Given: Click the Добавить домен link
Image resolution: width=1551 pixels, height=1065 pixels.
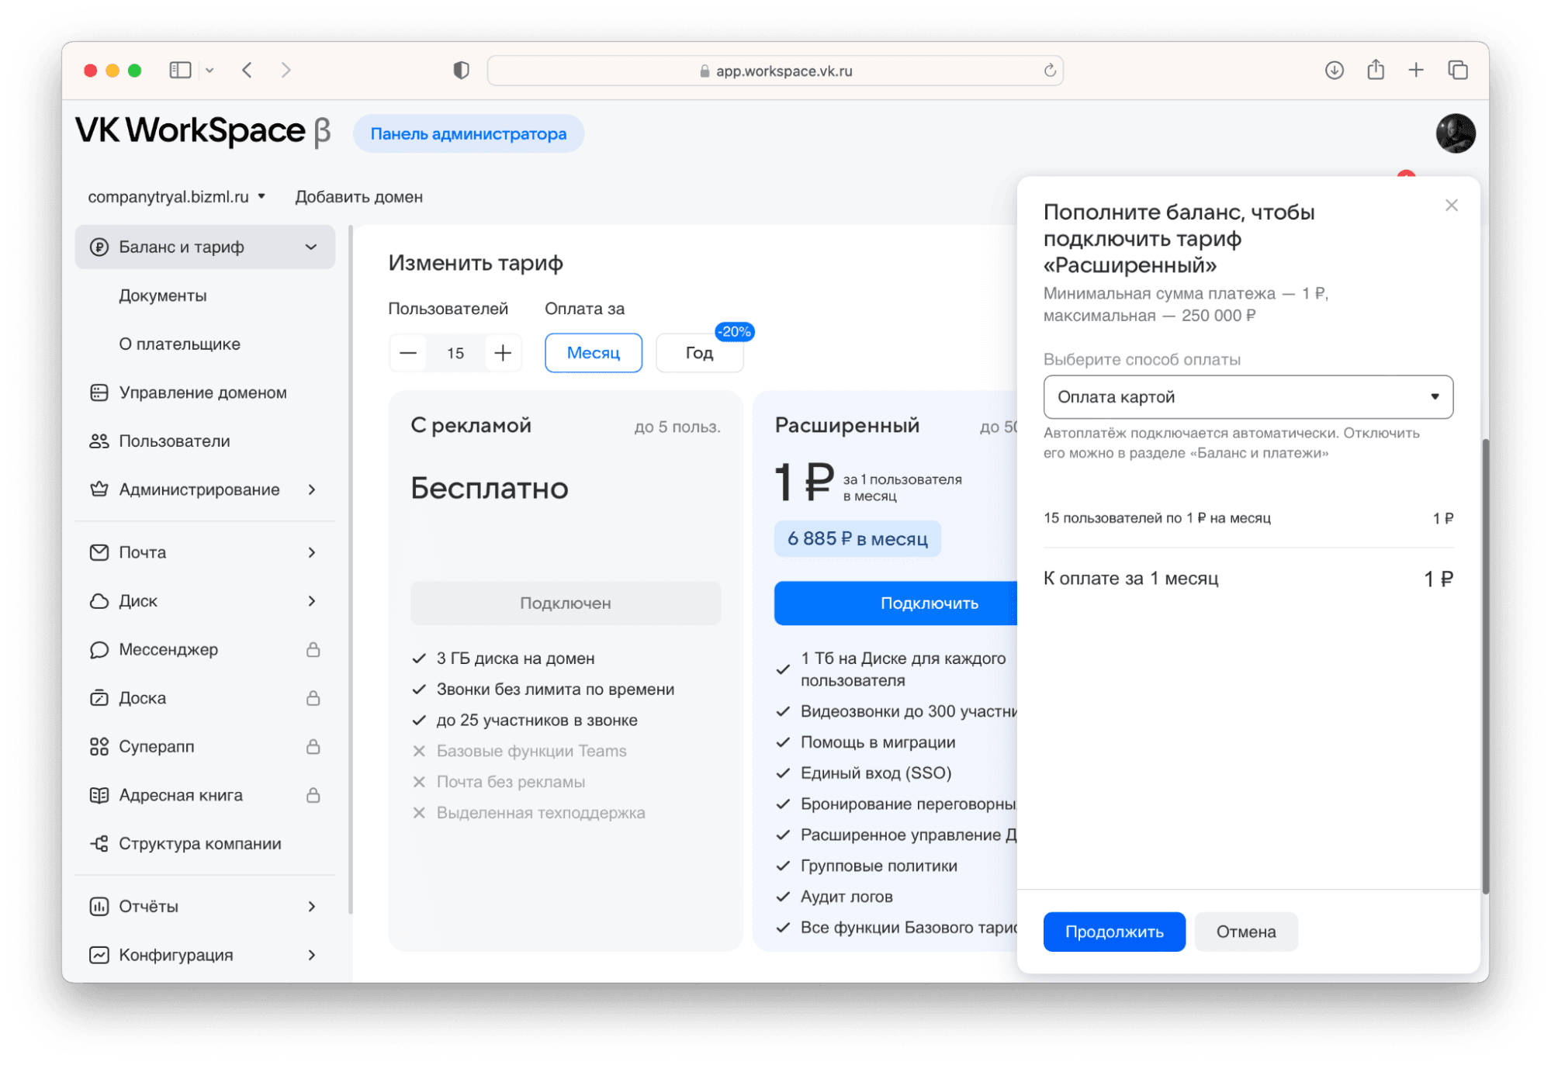Looking at the screenshot, I should pos(358,197).
